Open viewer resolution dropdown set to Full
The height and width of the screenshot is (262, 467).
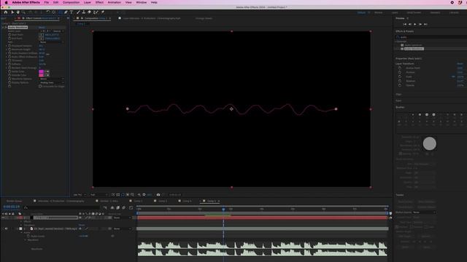click(x=99, y=194)
